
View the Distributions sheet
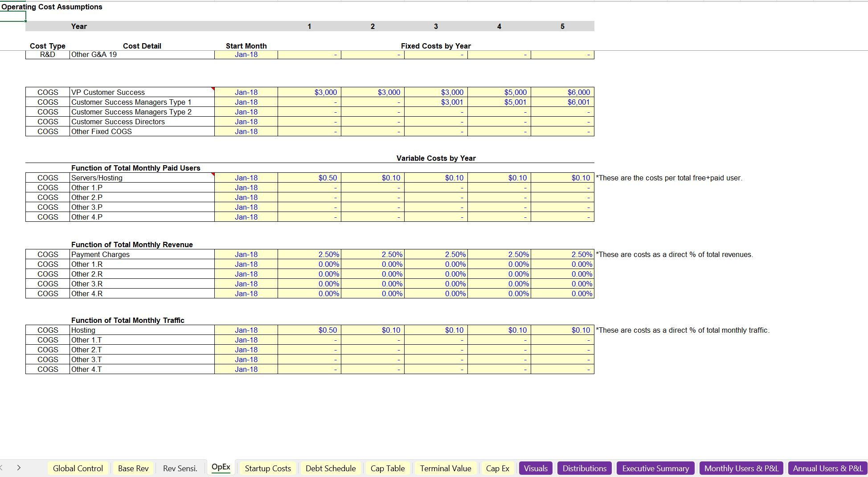(584, 468)
